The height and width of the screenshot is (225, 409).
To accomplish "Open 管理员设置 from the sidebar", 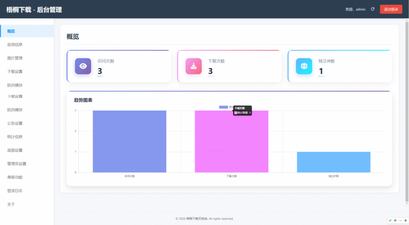I will pos(17,164).
